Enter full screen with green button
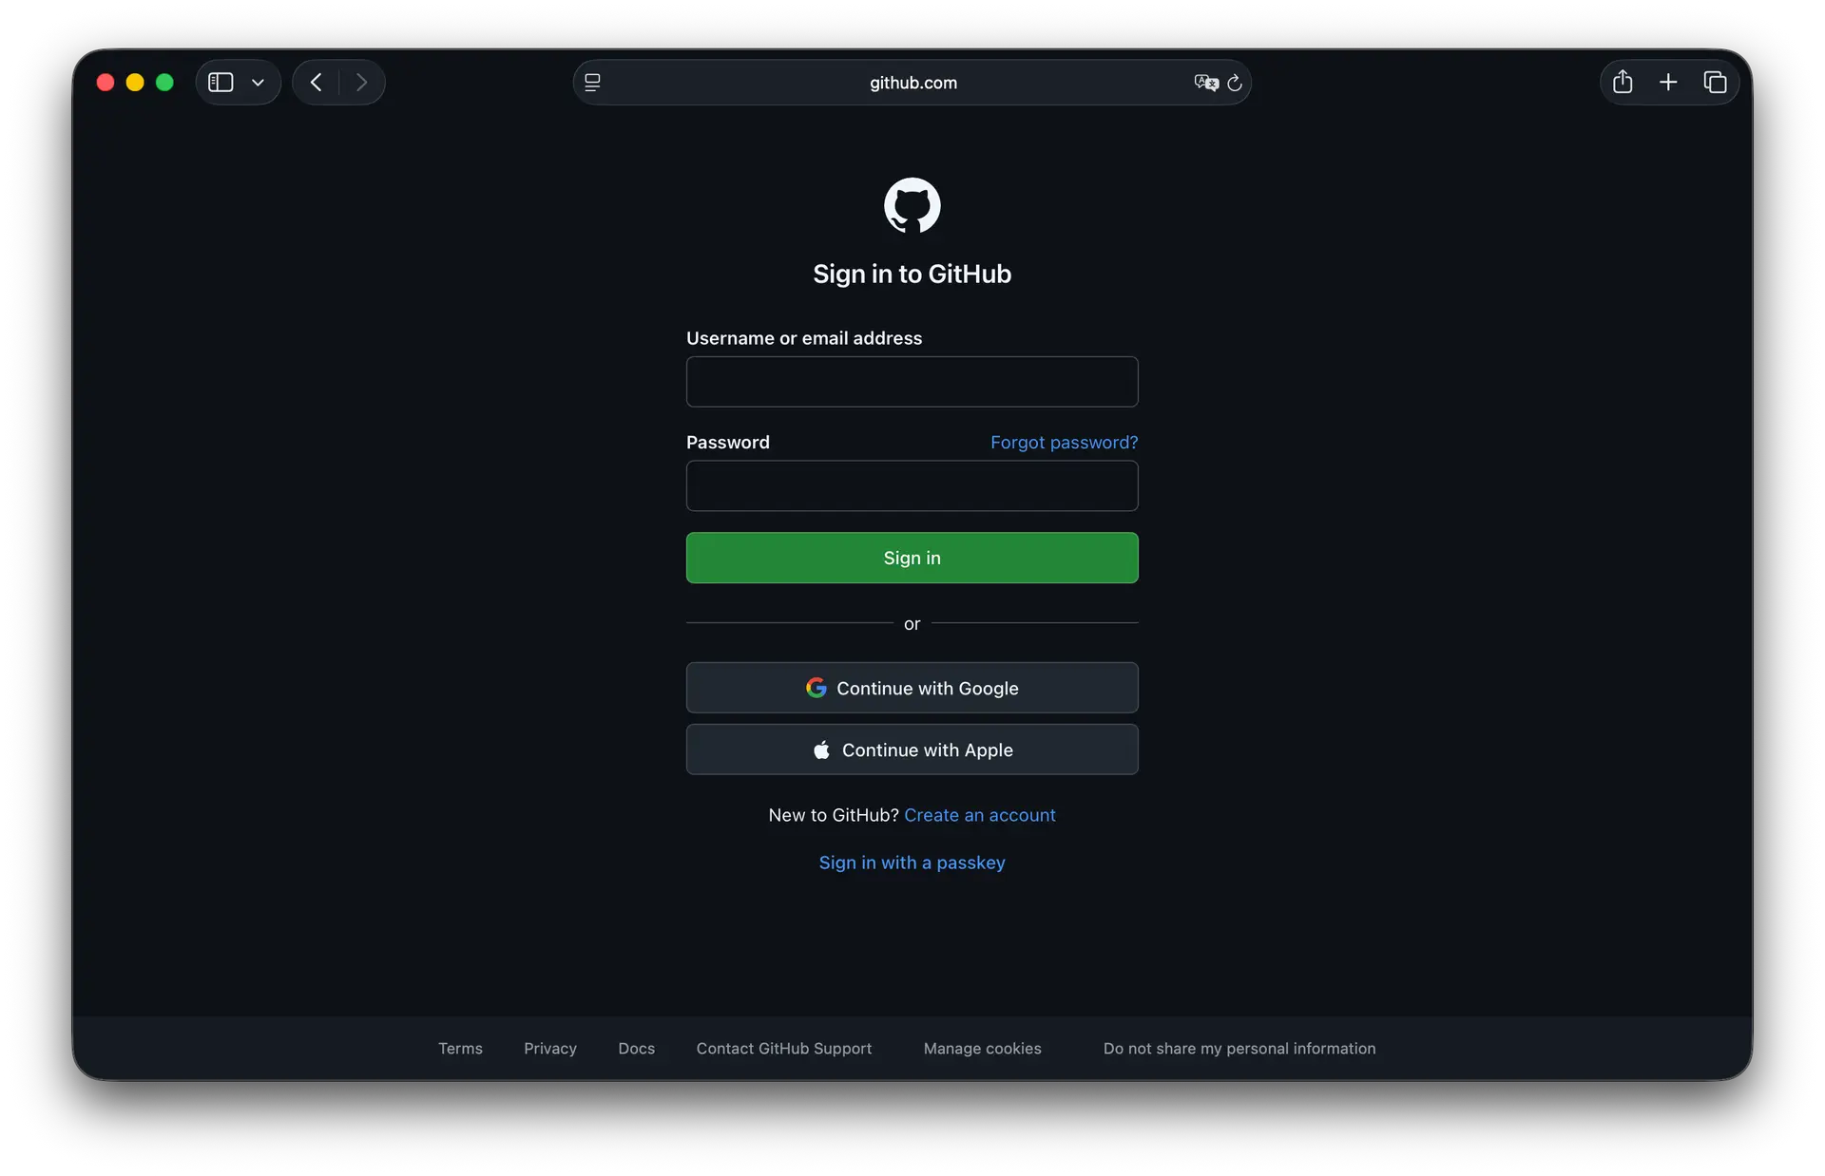 tap(164, 83)
